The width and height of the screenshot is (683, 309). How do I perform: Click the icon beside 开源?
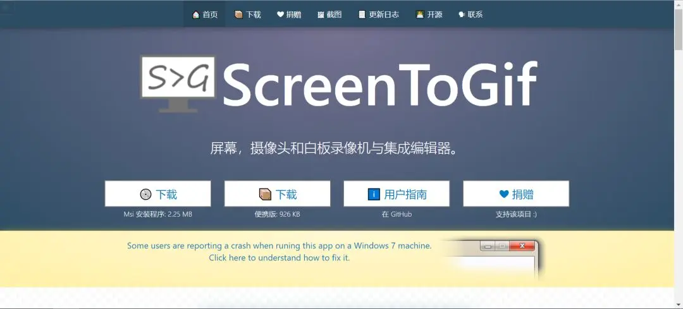(419, 15)
